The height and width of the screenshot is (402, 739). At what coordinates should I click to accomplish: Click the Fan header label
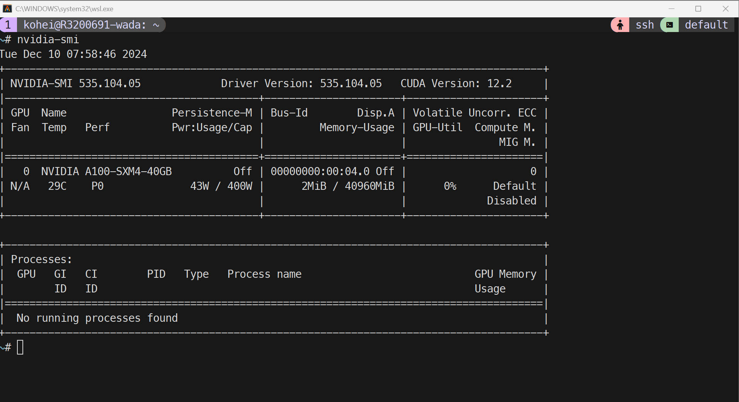click(20, 127)
